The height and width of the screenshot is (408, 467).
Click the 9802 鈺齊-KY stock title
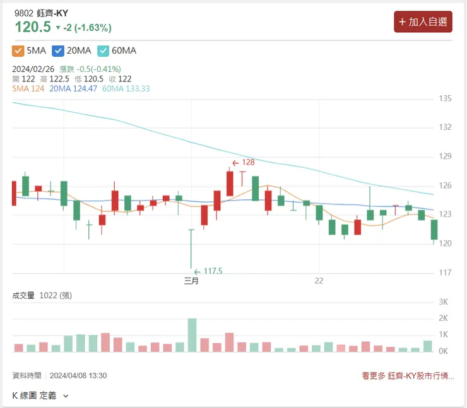[41, 12]
